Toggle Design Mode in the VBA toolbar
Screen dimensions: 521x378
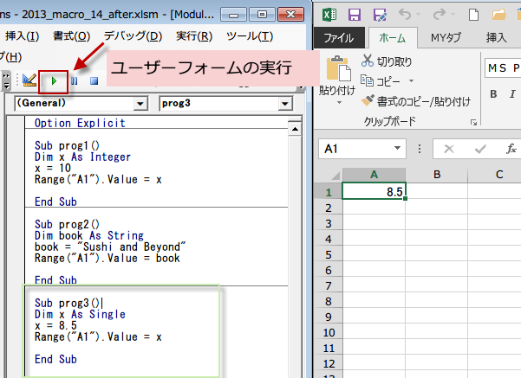[x=29, y=80]
